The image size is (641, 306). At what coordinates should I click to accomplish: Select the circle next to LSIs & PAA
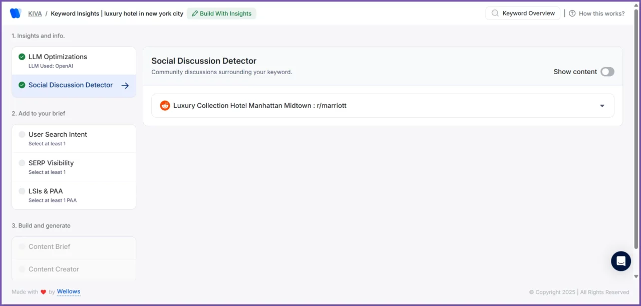[x=22, y=191]
